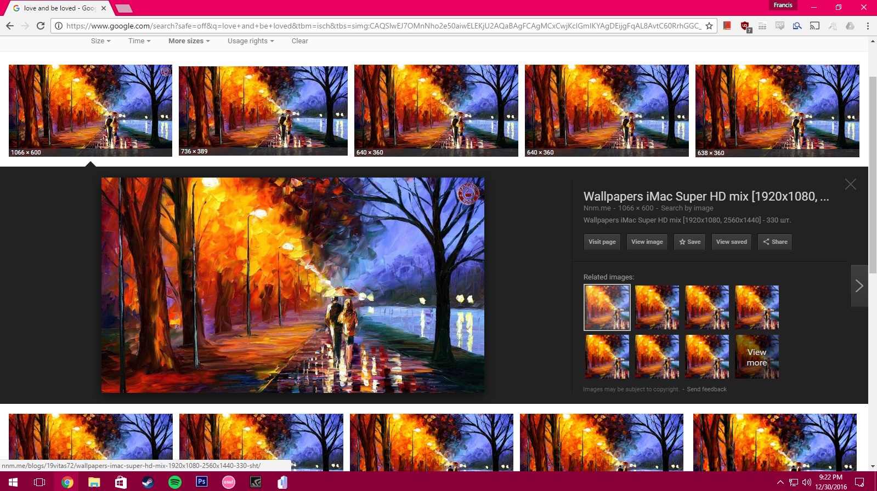Open the Chrome three-dot menu
Image resolution: width=877 pixels, height=491 pixels.
click(868, 26)
